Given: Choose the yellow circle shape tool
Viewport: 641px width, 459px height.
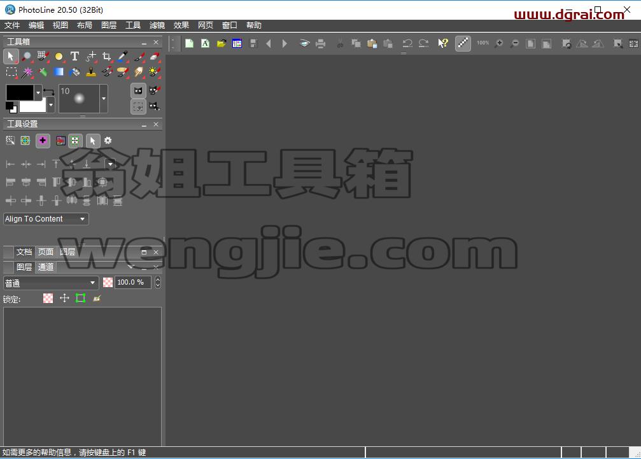Looking at the screenshot, I should coord(59,56).
